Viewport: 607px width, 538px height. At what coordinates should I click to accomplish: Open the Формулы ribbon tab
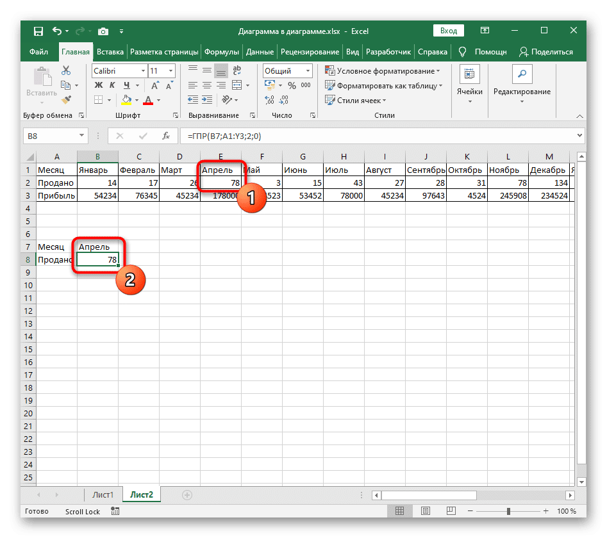[222, 52]
